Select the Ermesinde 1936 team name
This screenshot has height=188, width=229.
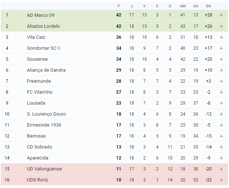[44, 125]
